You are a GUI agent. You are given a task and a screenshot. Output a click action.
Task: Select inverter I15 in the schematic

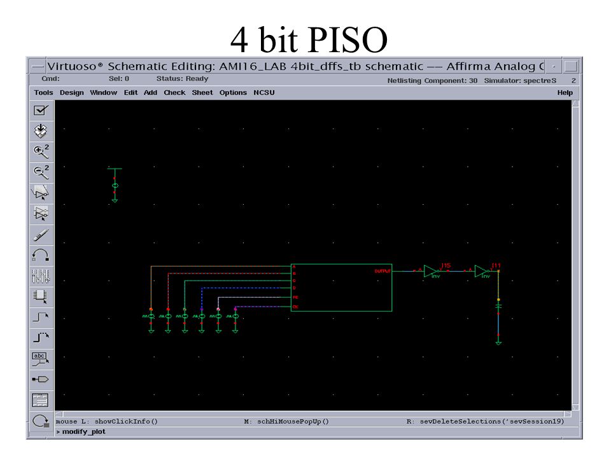pos(431,271)
